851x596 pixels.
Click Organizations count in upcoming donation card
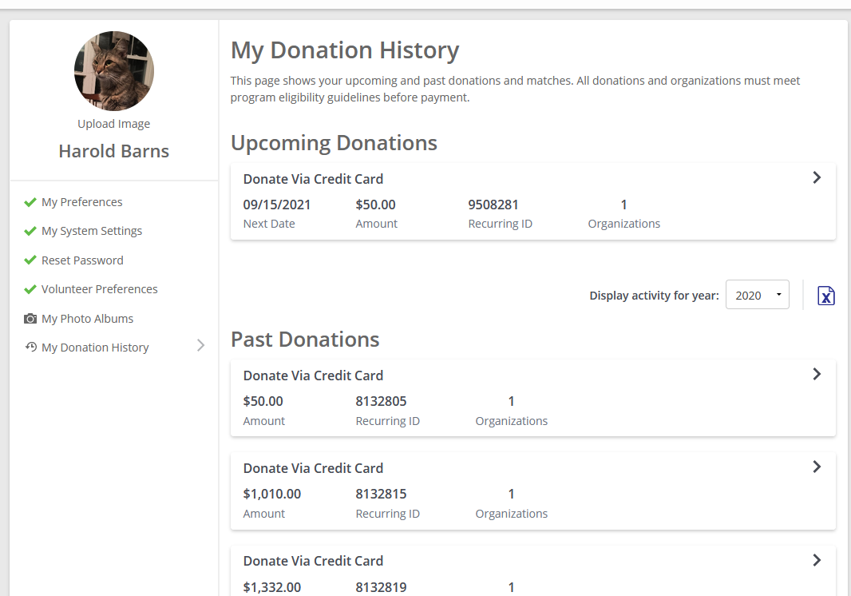tap(624, 205)
